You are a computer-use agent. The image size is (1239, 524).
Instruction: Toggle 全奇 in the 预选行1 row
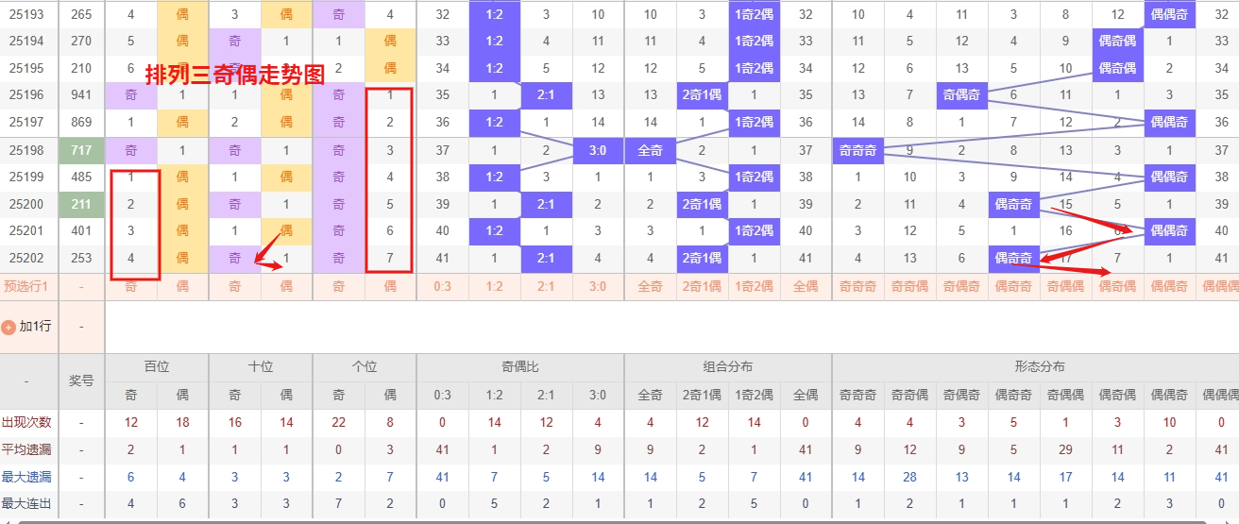coord(650,286)
